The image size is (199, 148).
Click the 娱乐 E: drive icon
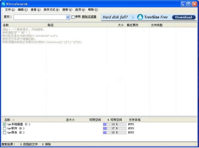tap(9, 132)
